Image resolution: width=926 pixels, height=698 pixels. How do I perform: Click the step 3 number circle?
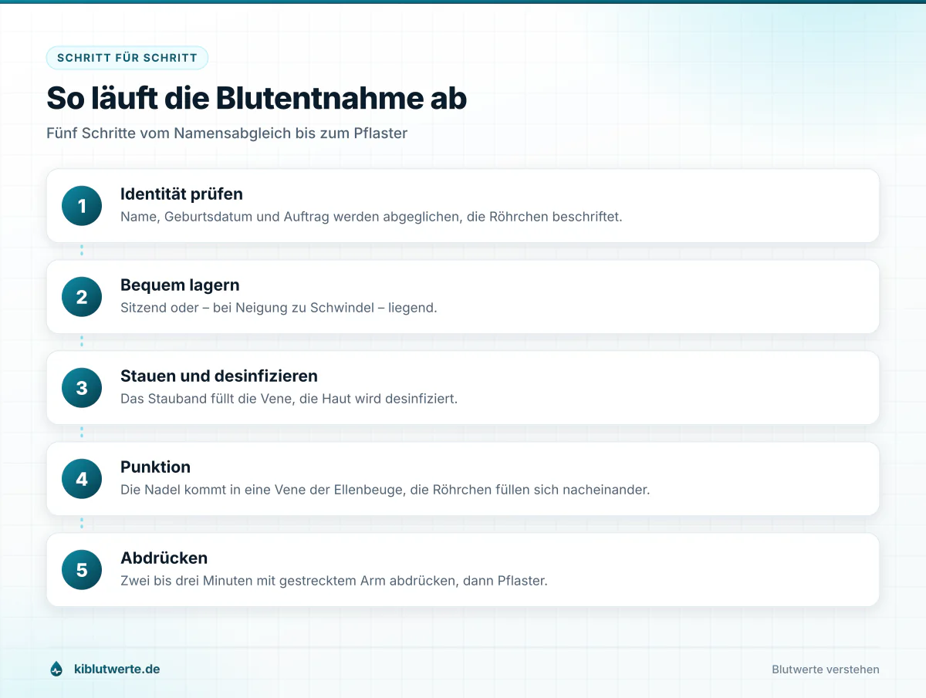pos(82,388)
